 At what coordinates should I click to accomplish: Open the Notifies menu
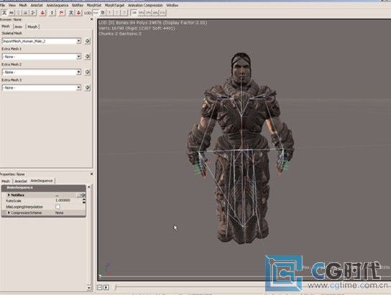coord(78,5)
